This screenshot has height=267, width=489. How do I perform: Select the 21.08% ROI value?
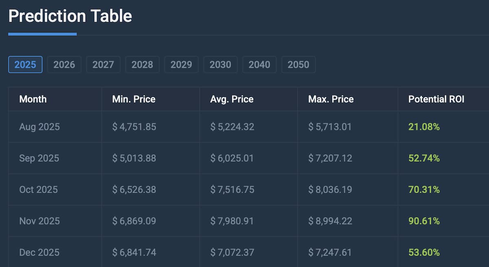[x=423, y=127]
